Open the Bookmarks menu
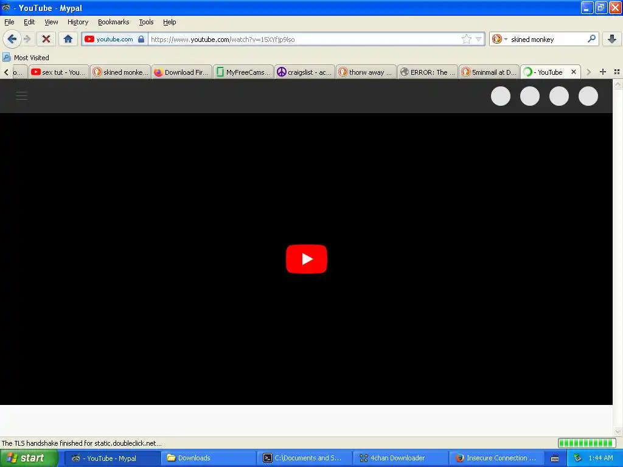This screenshot has width=623, height=467. click(x=114, y=22)
